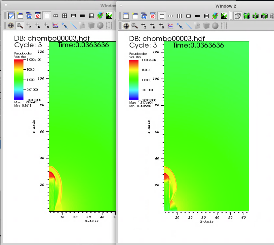Click the "Min: 0.0006687" legend value in Window 2

[140, 106]
